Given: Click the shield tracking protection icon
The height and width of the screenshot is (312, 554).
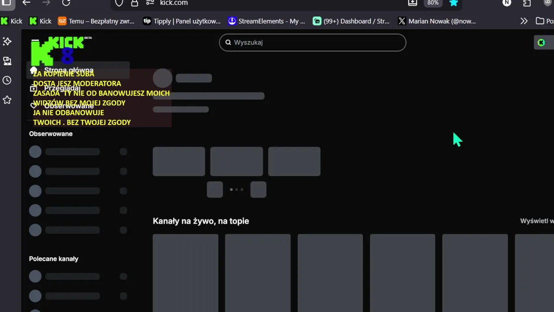Looking at the screenshot, I should (119, 3).
